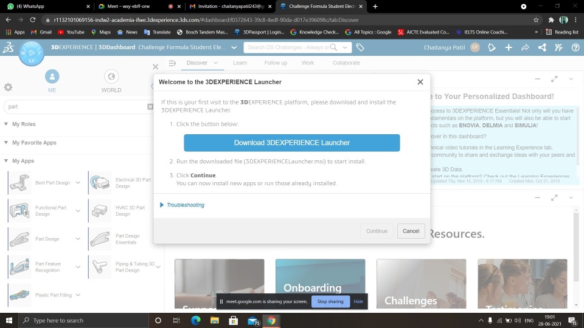584x328 pixels.
Task: Open the dashboard title dropdown chevron
Action: point(234,47)
